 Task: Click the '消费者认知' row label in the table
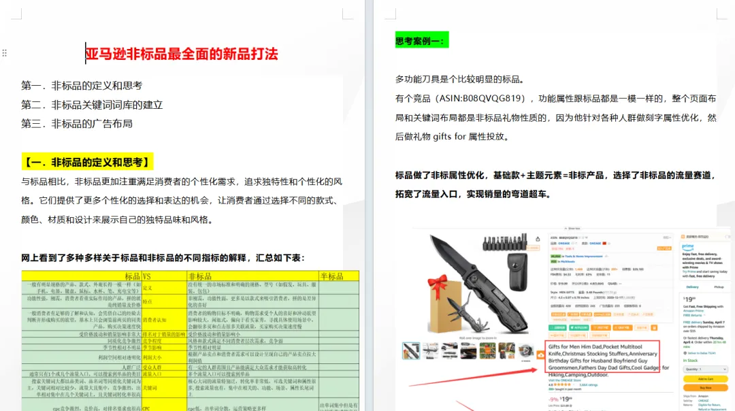point(154,320)
